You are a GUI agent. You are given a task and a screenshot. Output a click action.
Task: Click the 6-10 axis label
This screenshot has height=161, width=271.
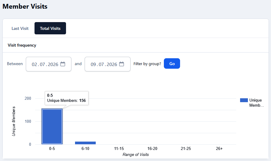85,148
